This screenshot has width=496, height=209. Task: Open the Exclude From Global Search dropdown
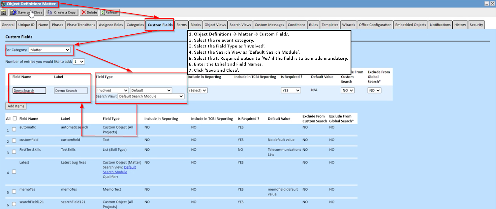374,90
